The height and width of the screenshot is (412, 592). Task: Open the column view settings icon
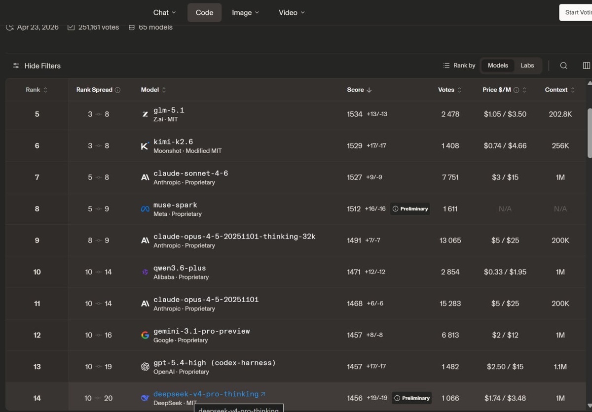tap(586, 66)
